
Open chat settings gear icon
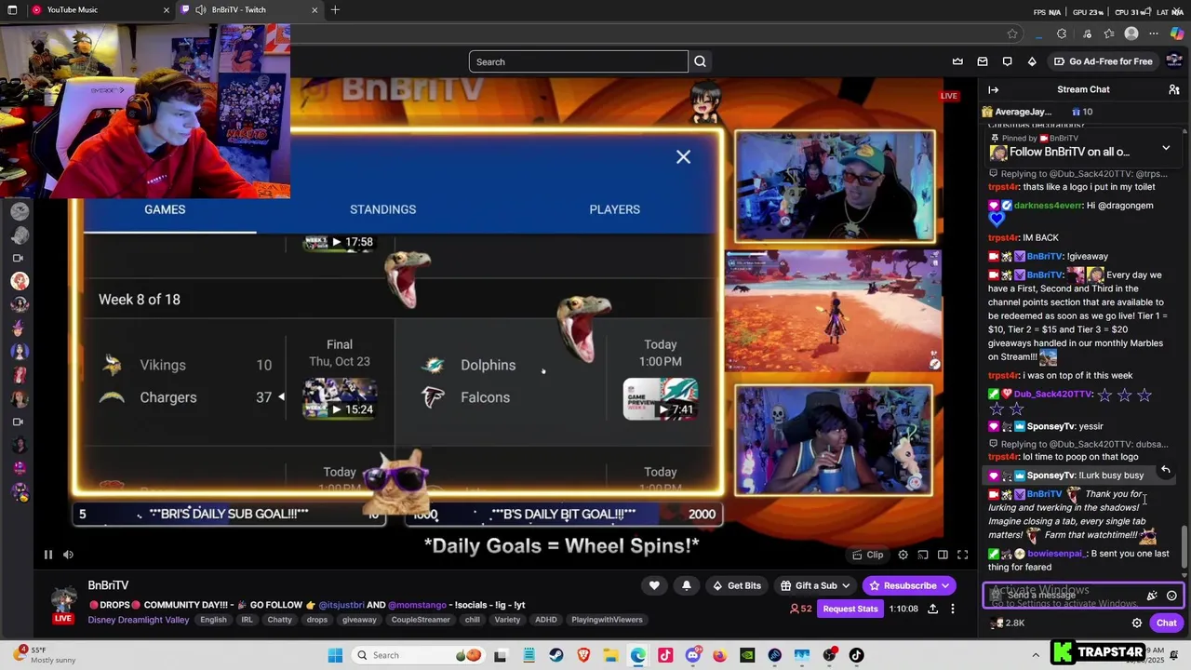coord(1136,623)
